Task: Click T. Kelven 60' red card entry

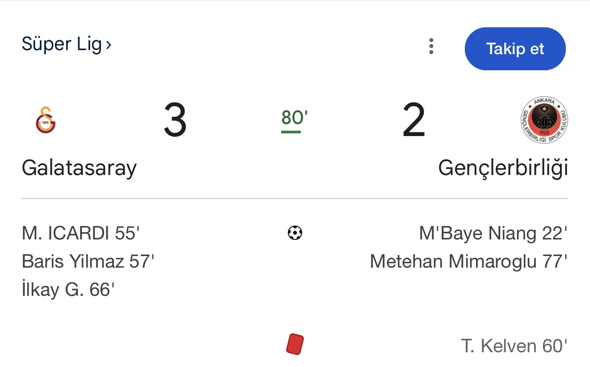Action: [x=514, y=346]
